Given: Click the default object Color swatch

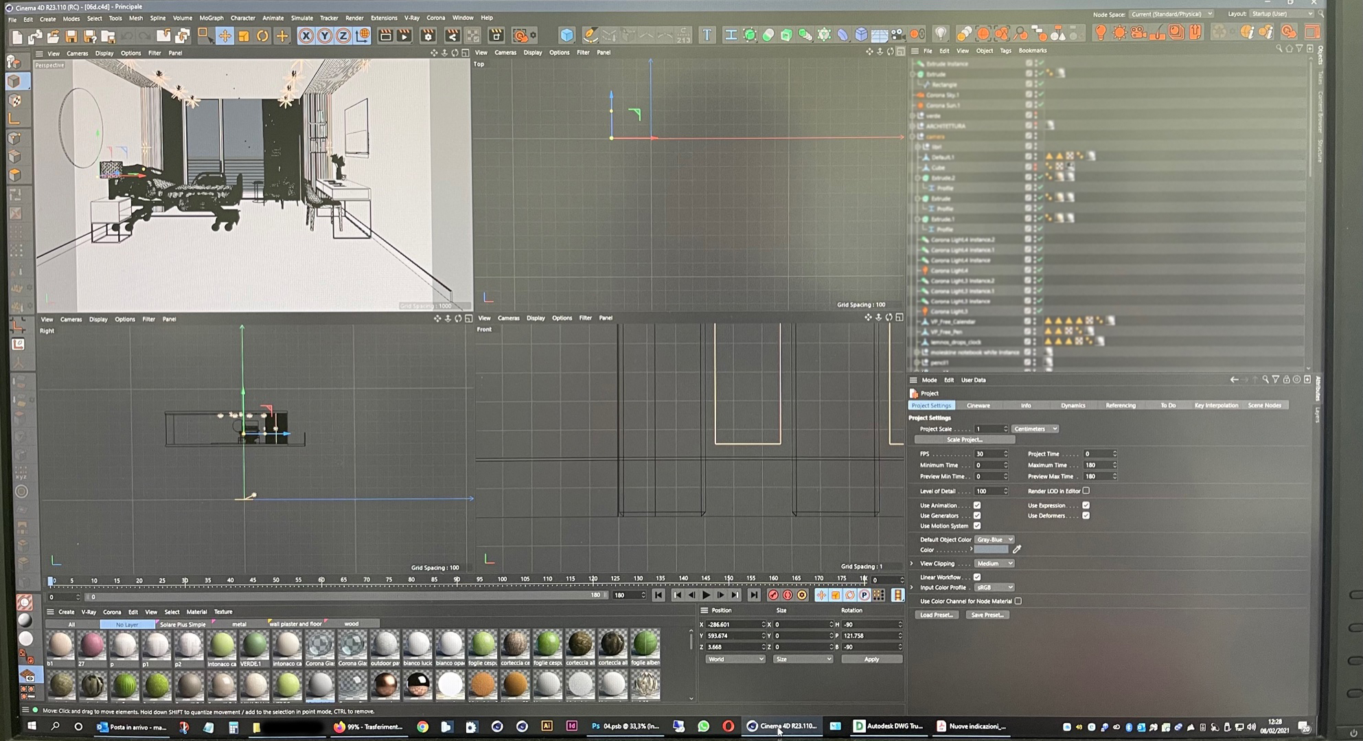Looking at the screenshot, I should [x=991, y=550].
